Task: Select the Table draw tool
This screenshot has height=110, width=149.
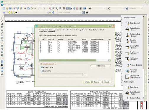Action: coord(2,71)
